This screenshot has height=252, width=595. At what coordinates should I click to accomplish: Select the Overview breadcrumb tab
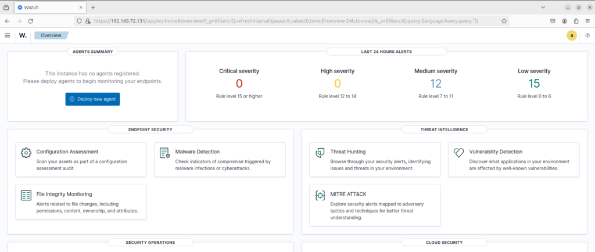[x=51, y=35]
